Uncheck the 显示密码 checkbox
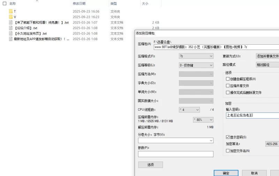 pos(228,137)
